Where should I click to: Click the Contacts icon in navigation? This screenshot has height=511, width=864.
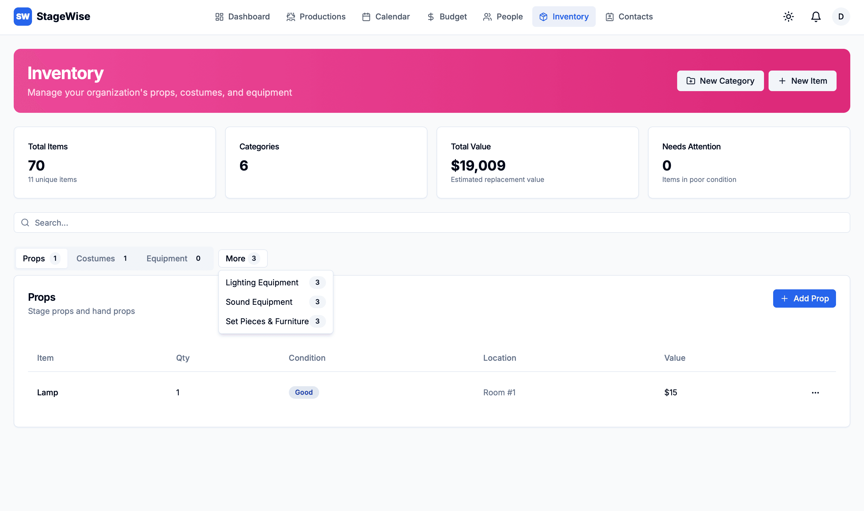point(609,17)
